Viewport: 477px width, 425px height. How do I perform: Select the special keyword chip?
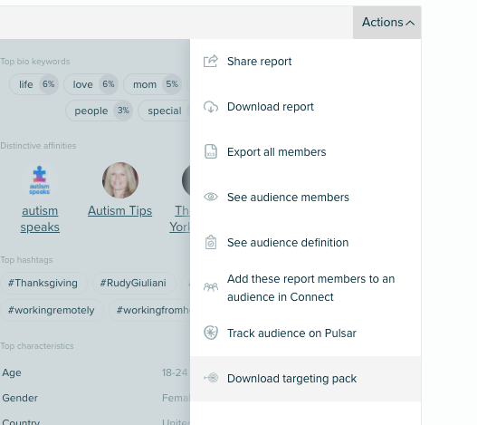coord(164,111)
